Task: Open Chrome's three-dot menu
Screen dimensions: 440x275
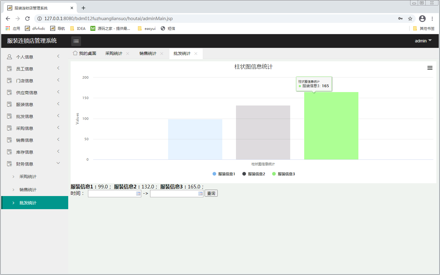Action: pyautogui.click(x=432, y=19)
